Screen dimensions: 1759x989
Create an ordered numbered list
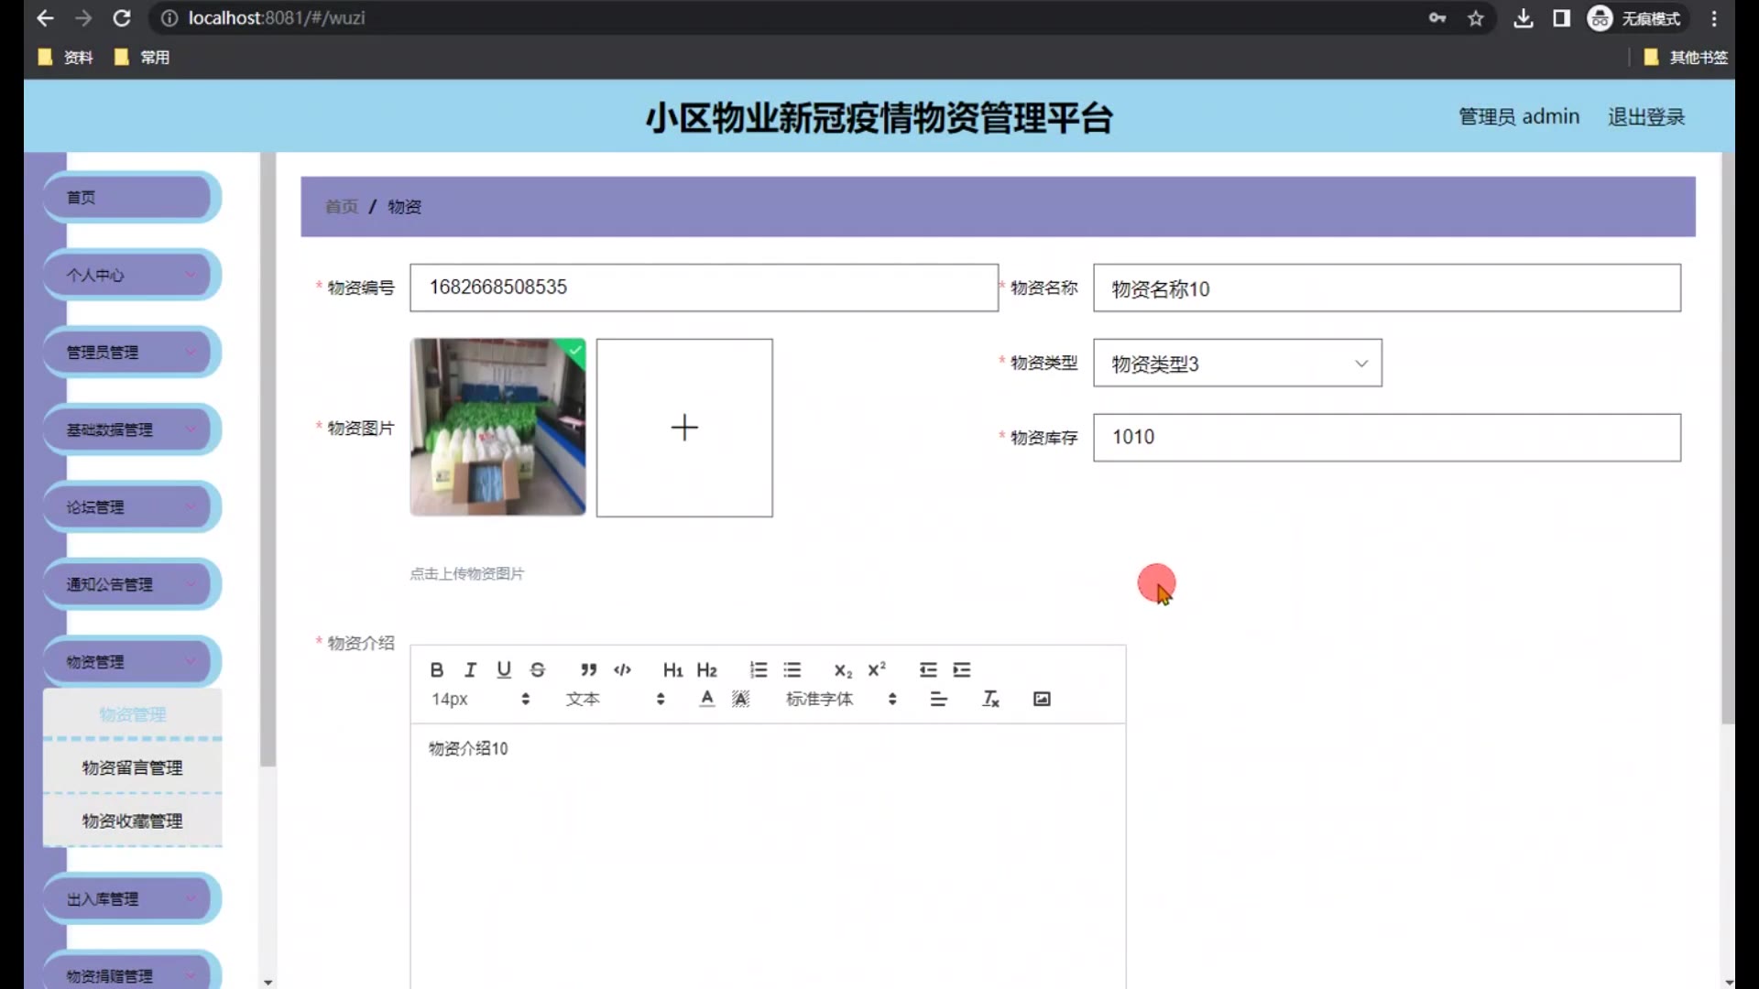pos(759,670)
